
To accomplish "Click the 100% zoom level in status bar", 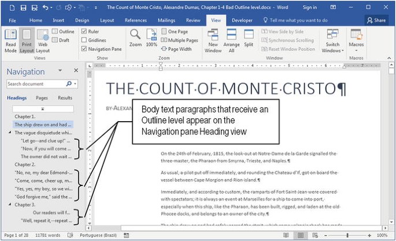I will point(382,235).
